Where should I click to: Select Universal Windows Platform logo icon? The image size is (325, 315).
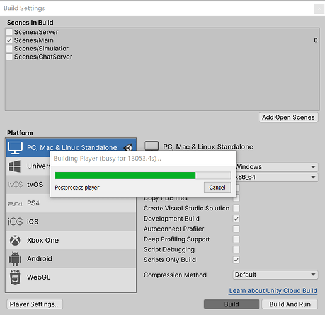coord(15,166)
